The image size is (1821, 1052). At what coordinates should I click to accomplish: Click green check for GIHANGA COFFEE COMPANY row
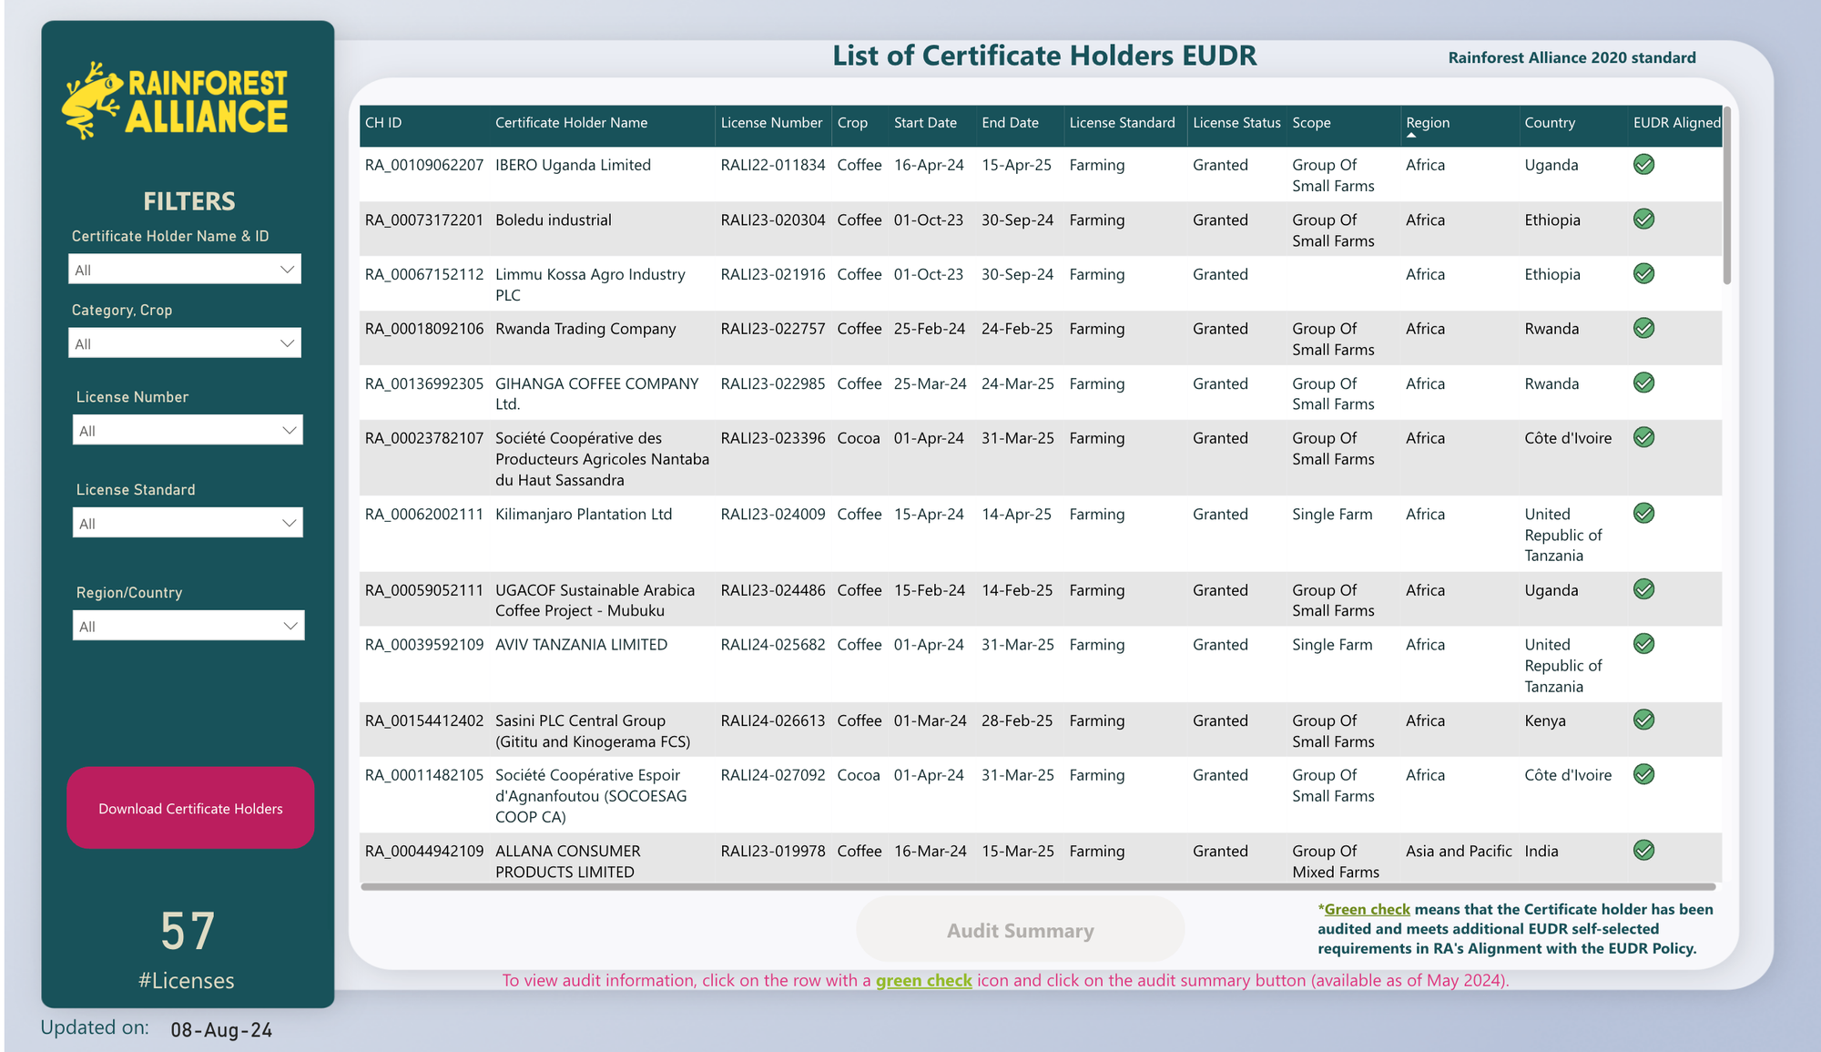1643,383
